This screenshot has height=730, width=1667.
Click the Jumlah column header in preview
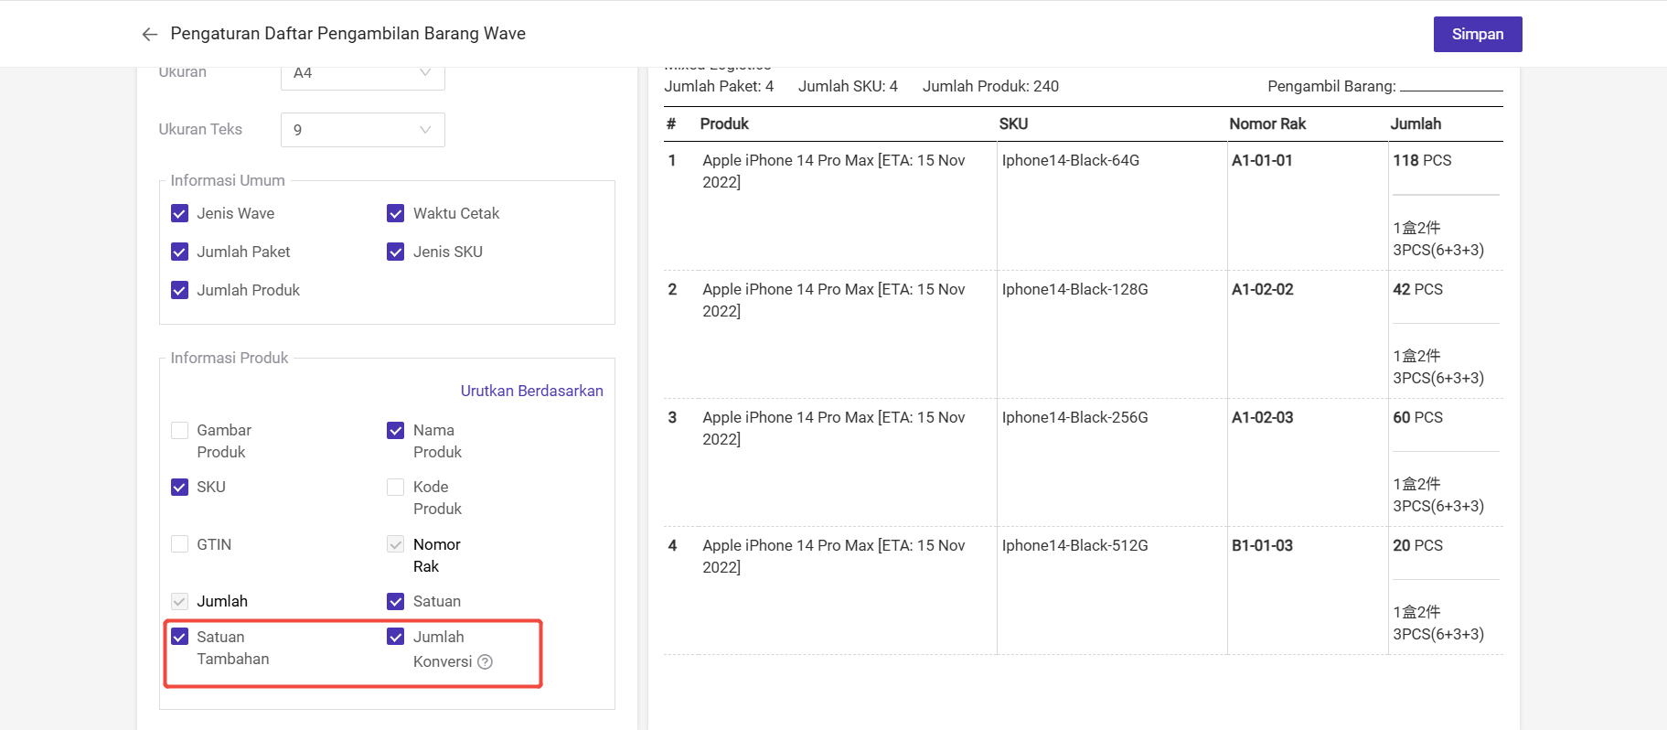(1416, 123)
